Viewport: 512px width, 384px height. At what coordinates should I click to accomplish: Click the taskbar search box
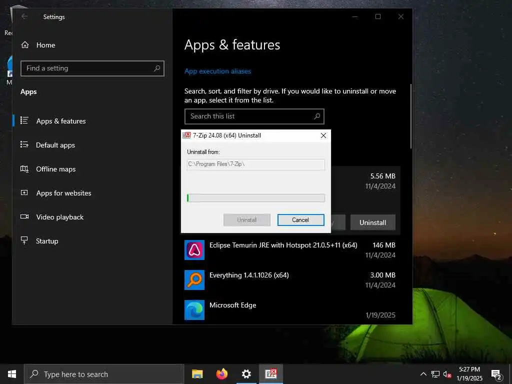coord(104,374)
